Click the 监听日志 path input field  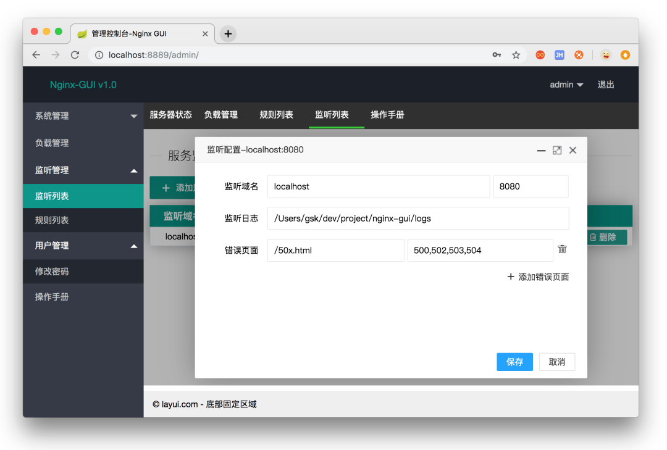(417, 218)
